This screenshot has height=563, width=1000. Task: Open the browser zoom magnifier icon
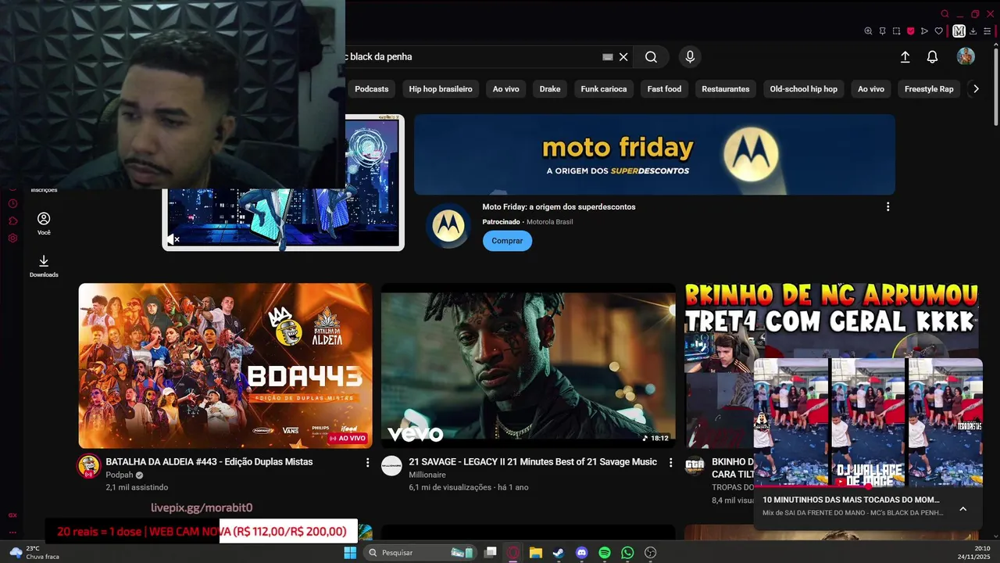(868, 31)
